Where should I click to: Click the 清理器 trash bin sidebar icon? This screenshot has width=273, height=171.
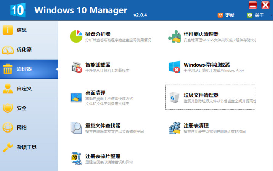coord(8,69)
